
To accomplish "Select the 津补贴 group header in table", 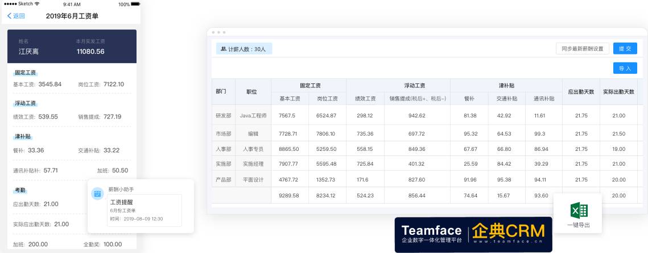I will coord(506,86).
